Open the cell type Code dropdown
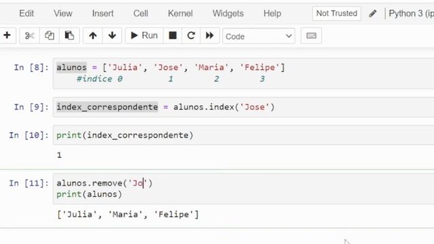 [x=258, y=36]
